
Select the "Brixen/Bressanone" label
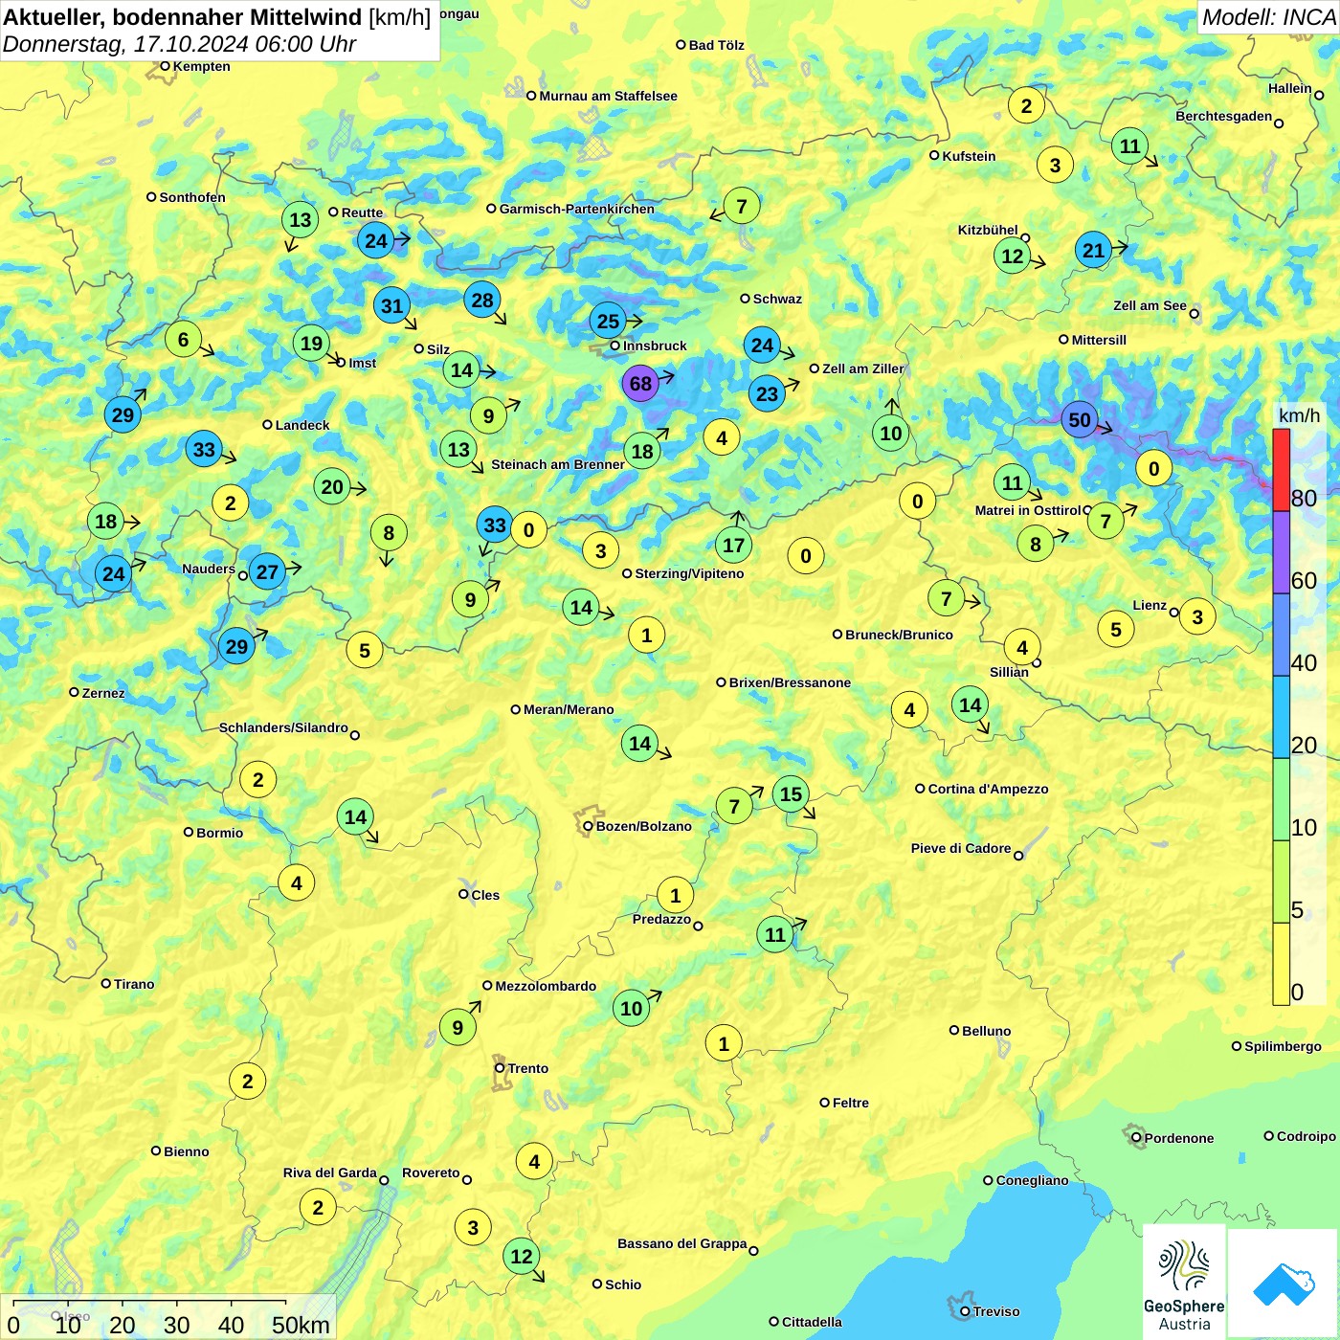pyautogui.click(x=790, y=683)
